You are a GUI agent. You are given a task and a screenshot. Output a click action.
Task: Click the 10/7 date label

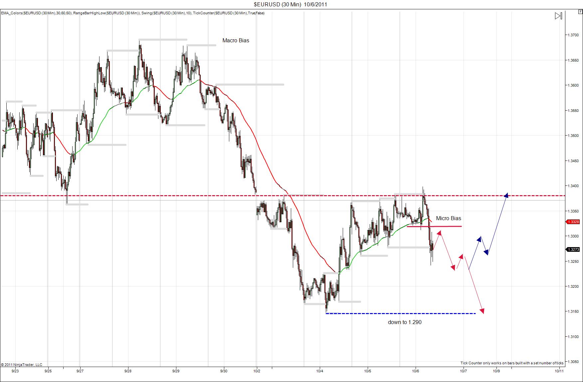[464, 371]
